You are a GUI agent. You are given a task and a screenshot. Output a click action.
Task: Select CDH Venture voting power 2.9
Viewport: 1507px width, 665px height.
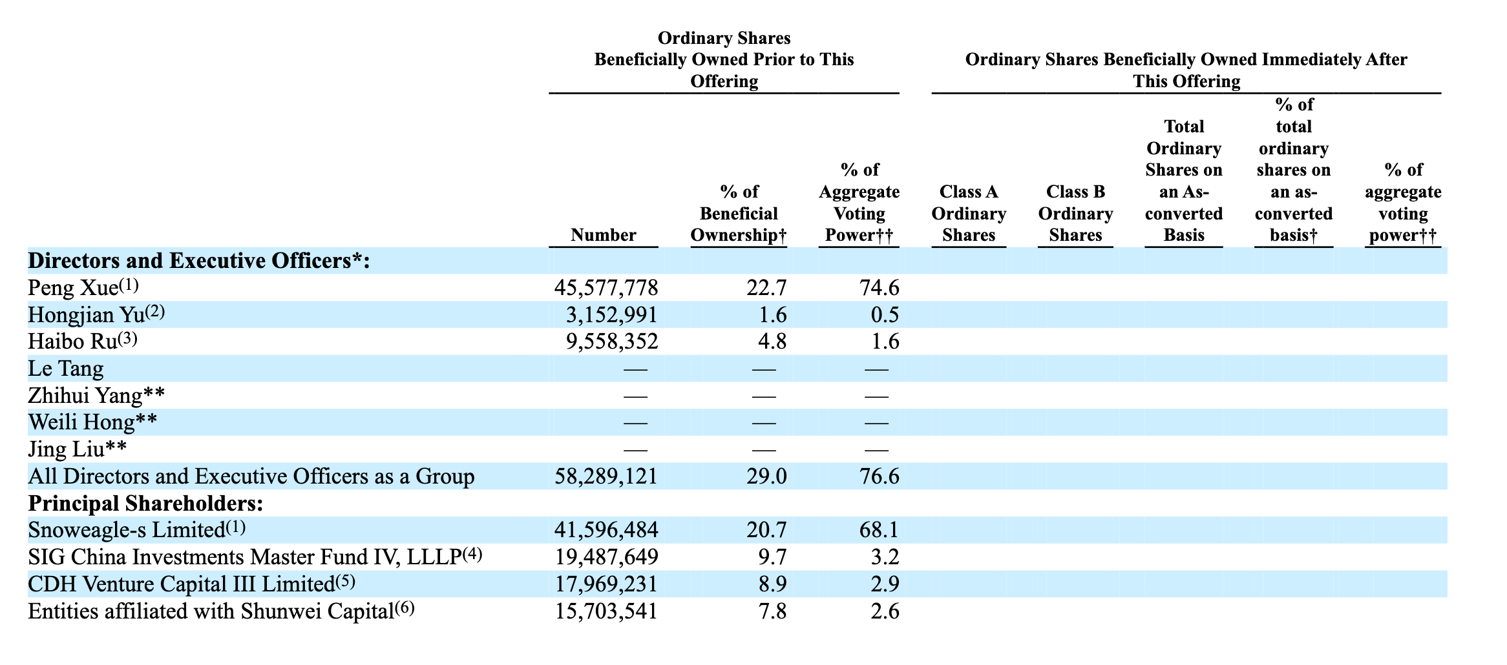click(885, 584)
